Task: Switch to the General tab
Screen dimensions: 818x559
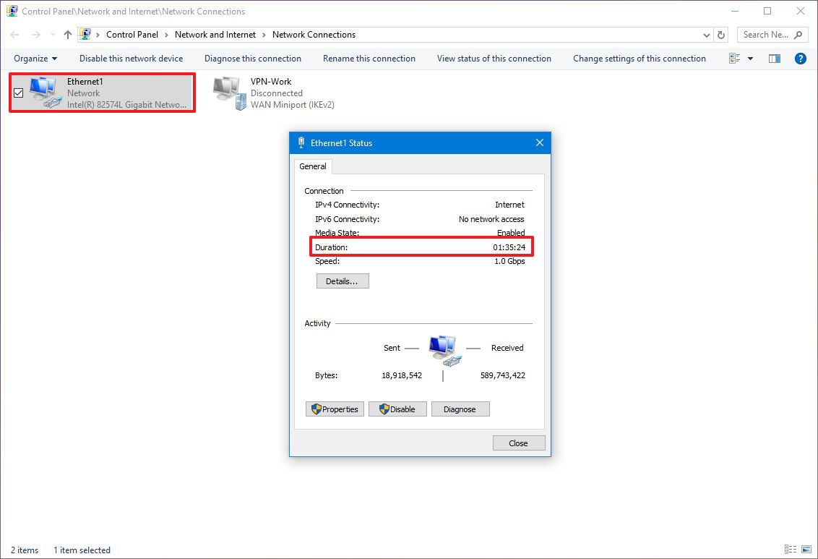Action: click(x=312, y=166)
